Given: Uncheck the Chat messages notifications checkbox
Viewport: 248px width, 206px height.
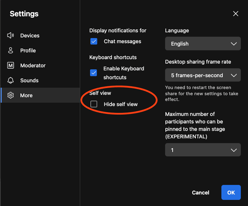Looking at the screenshot, I should (x=94, y=41).
